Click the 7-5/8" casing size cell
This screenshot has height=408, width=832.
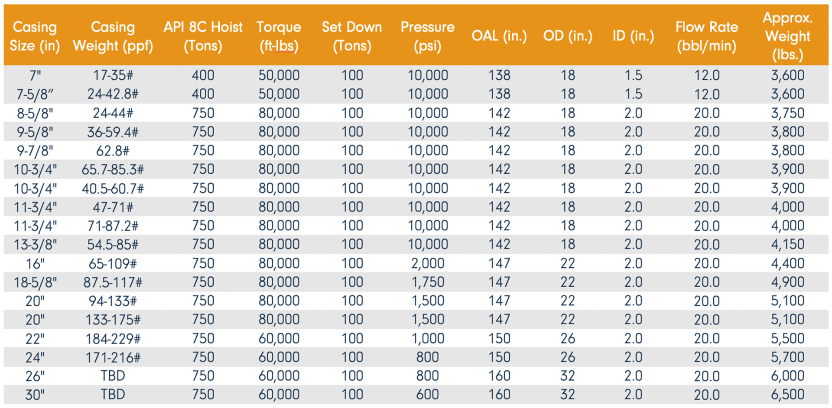pos(35,94)
